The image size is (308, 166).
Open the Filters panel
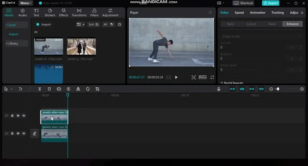(94, 13)
